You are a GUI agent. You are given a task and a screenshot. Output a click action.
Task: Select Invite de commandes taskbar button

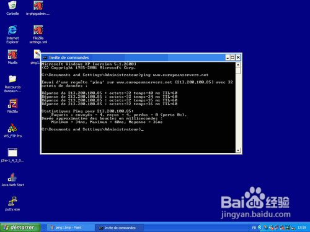(x=119, y=228)
